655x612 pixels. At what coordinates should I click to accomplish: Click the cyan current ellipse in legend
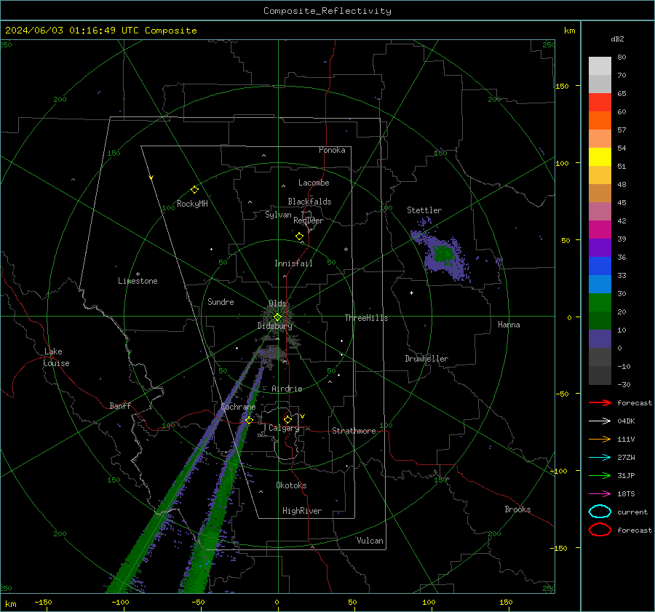[600, 512]
